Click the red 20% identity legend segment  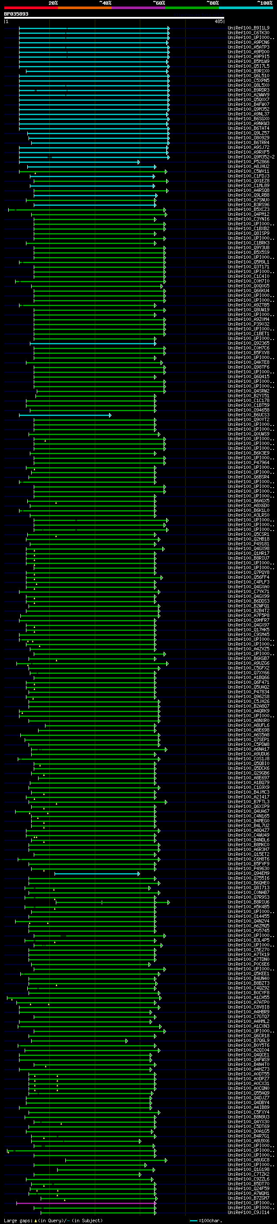click(x=31, y=8)
